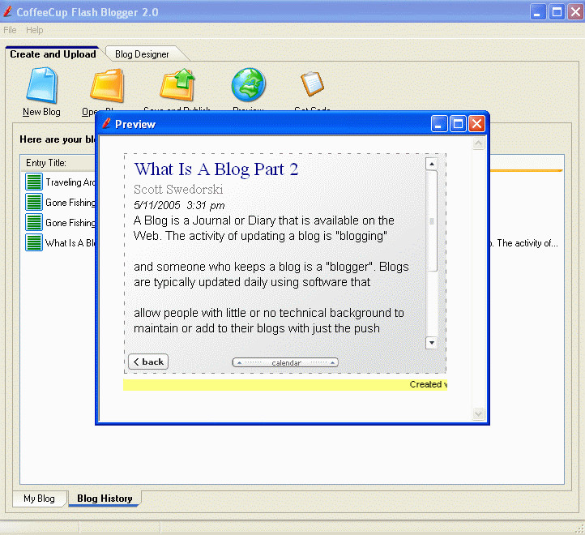Click the first Gone Fishing row text
The width and height of the screenshot is (585, 535).
coord(70,203)
